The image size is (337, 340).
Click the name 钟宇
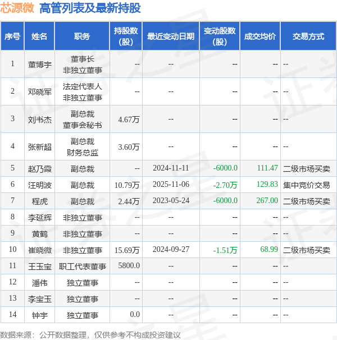click(40, 315)
